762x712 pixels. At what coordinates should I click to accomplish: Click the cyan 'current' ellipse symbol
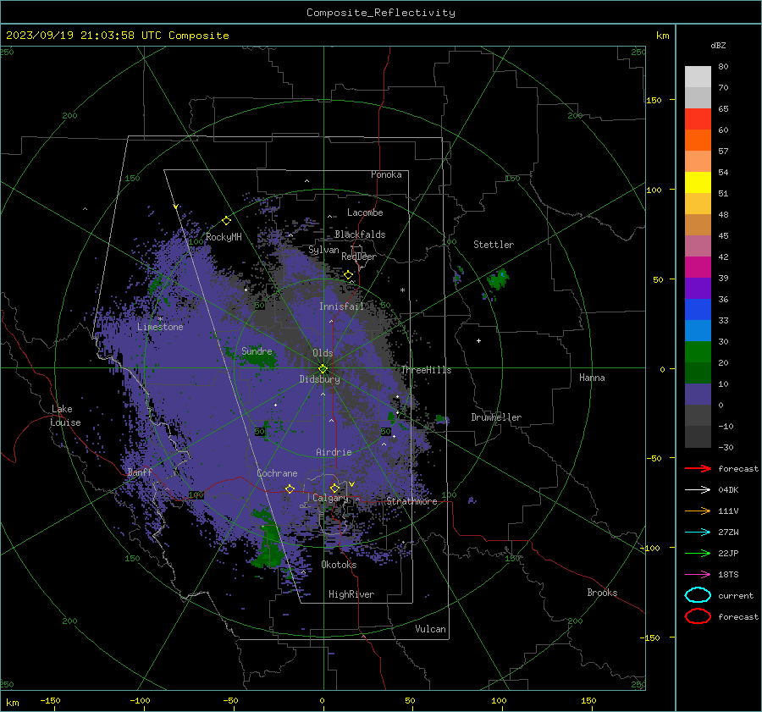(698, 595)
